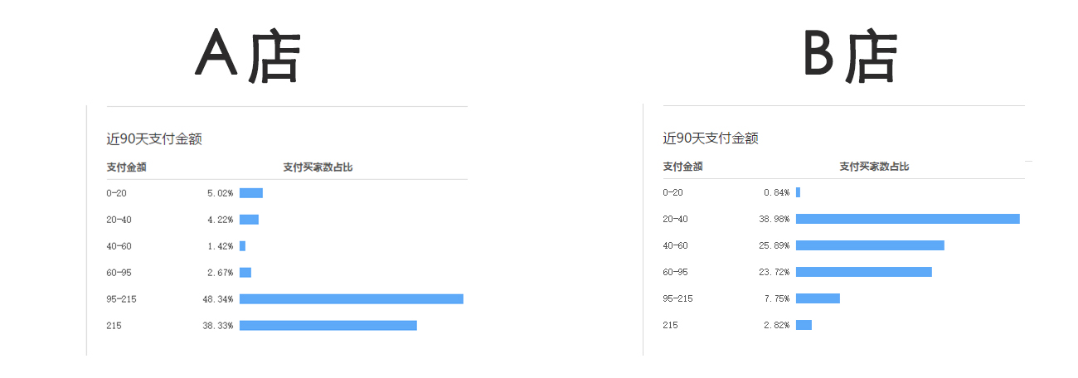Click A店's 4.22% bar for 20-40
The image size is (1078, 378).
coord(249,220)
